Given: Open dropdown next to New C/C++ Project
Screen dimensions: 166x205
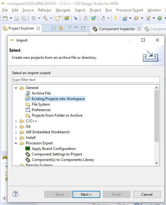Looking at the screenshot, I should (x=130, y=18).
